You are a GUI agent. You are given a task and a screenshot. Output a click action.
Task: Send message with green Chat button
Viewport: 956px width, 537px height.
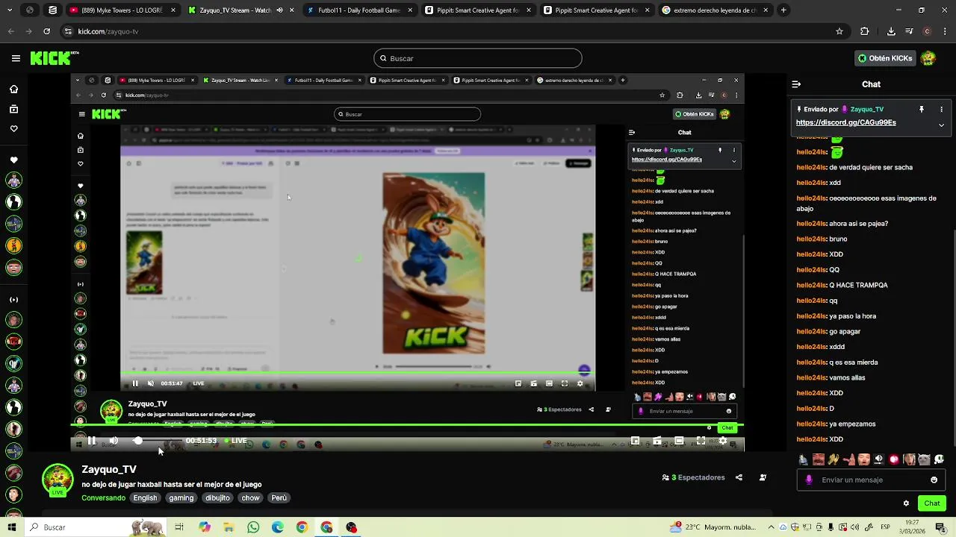(x=932, y=503)
